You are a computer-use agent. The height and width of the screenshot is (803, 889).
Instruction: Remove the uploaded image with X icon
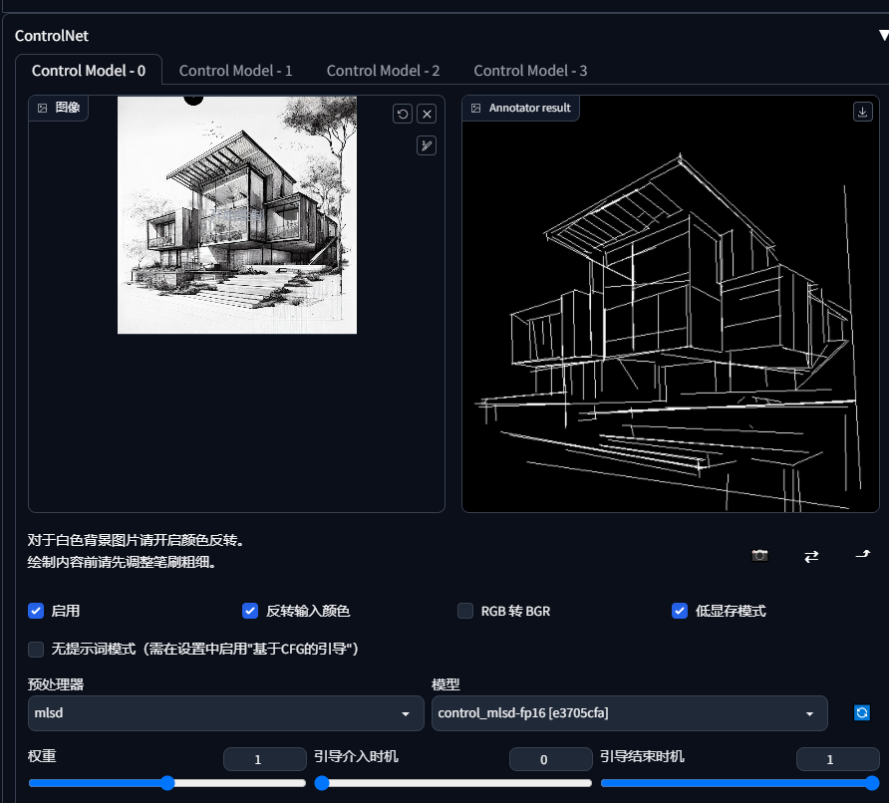point(427,114)
